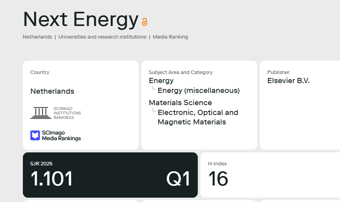Click the H-Index value 16
Image resolution: width=340 pixels, height=202 pixels.
[x=218, y=179]
